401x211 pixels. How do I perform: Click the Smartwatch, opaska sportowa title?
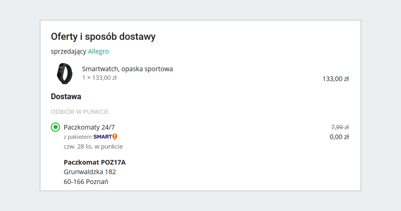click(128, 69)
